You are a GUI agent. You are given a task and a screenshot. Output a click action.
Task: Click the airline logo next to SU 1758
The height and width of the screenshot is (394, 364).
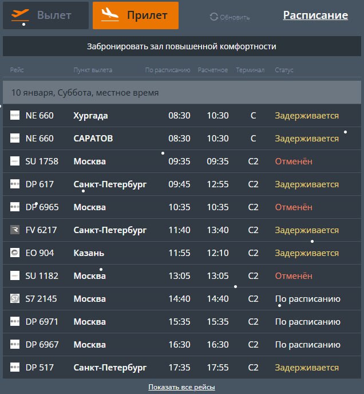[x=15, y=161]
